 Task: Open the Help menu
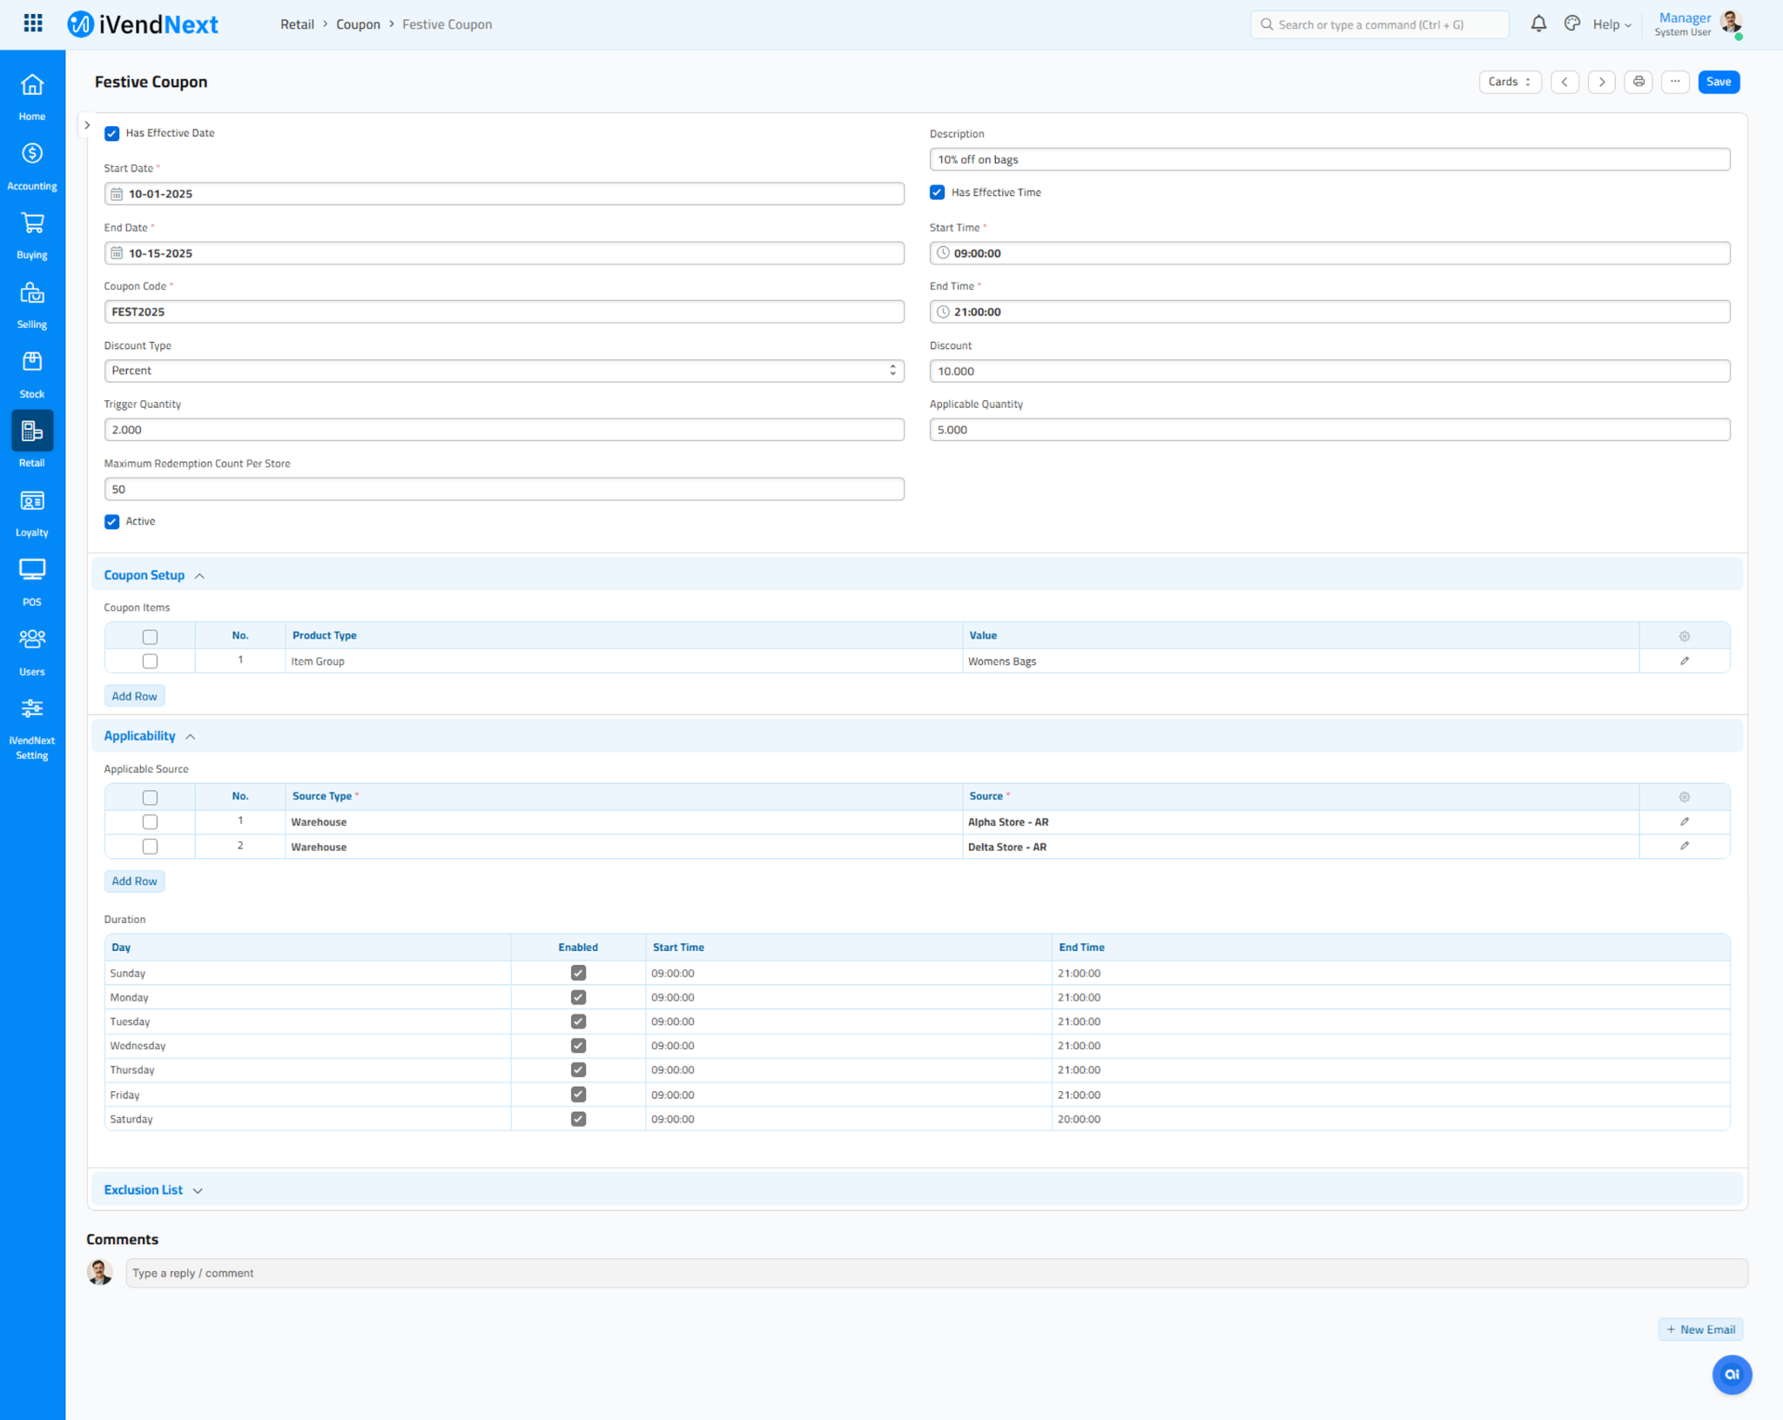[x=1611, y=24]
